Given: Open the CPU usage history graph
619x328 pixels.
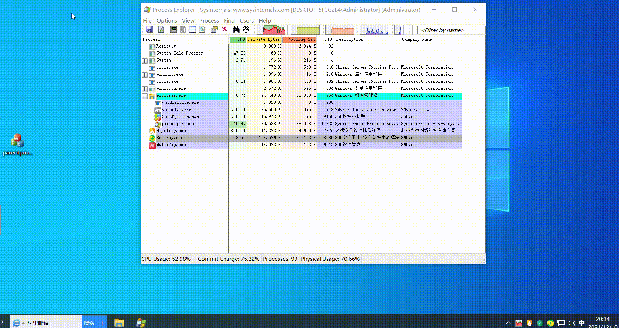Looking at the screenshot, I should (x=271, y=30).
